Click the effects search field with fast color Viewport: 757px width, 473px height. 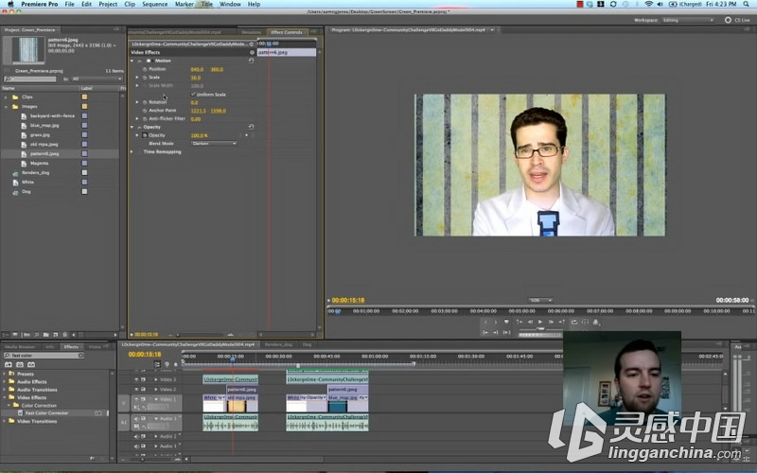(x=44, y=356)
